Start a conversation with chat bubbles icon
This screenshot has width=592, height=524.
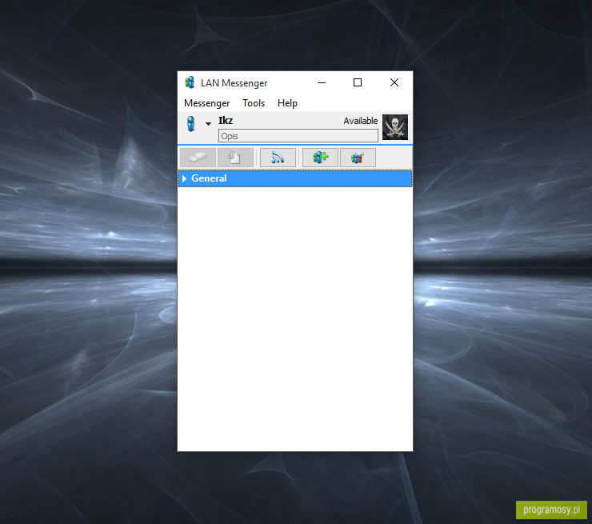click(x=198, y=158)
